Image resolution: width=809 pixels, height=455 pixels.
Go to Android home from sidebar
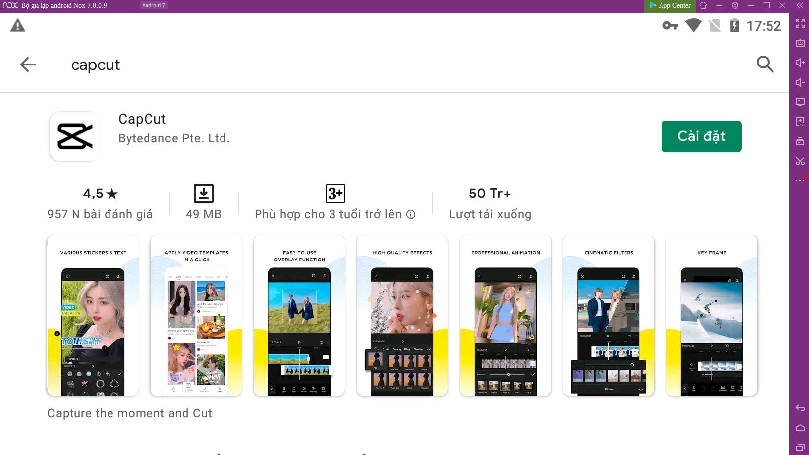pos(800,428)
